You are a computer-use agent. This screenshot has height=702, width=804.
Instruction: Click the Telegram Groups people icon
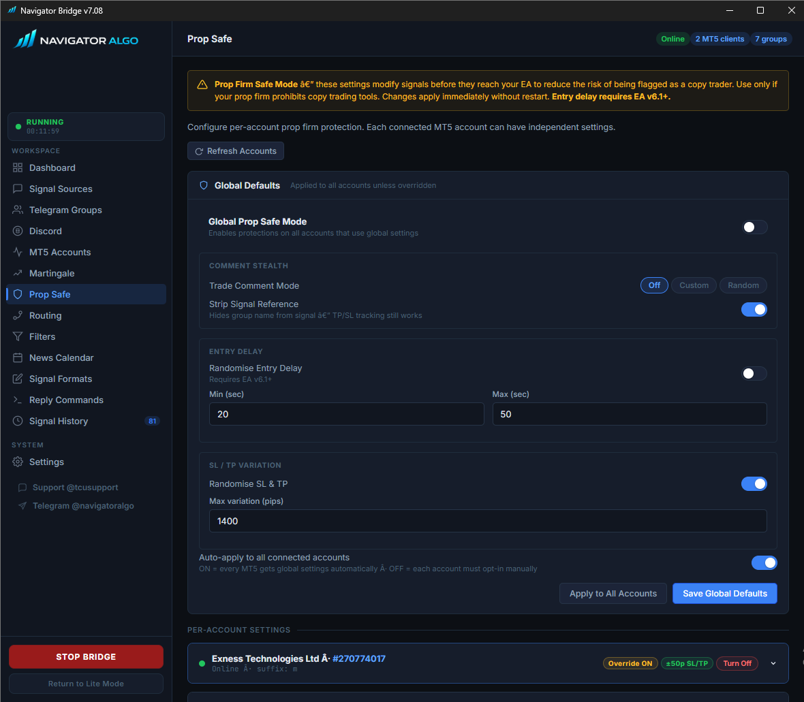tap(18, 210)
